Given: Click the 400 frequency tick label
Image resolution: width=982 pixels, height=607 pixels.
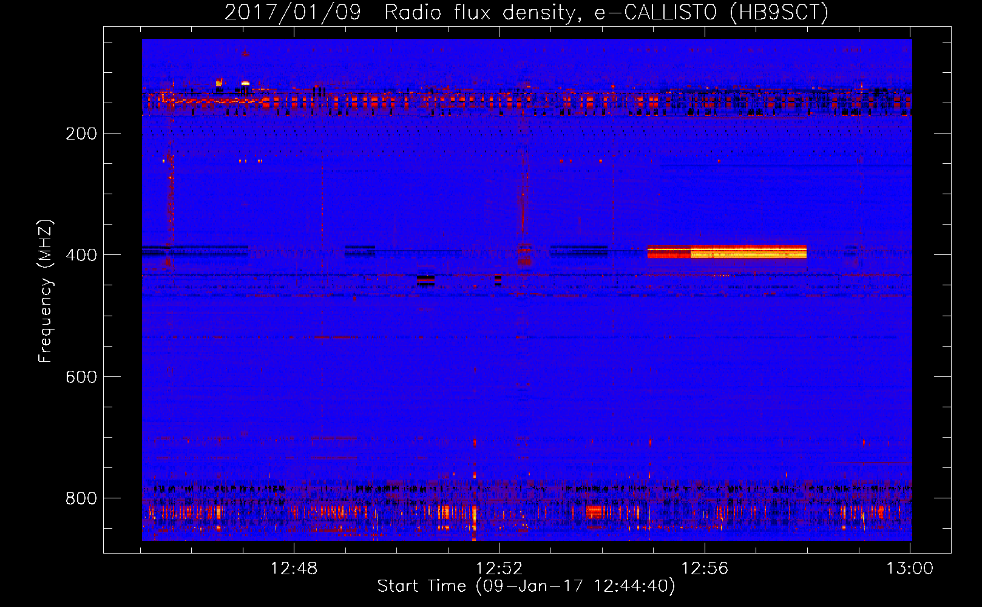Looking at the screenshot, I should point(81,255).
